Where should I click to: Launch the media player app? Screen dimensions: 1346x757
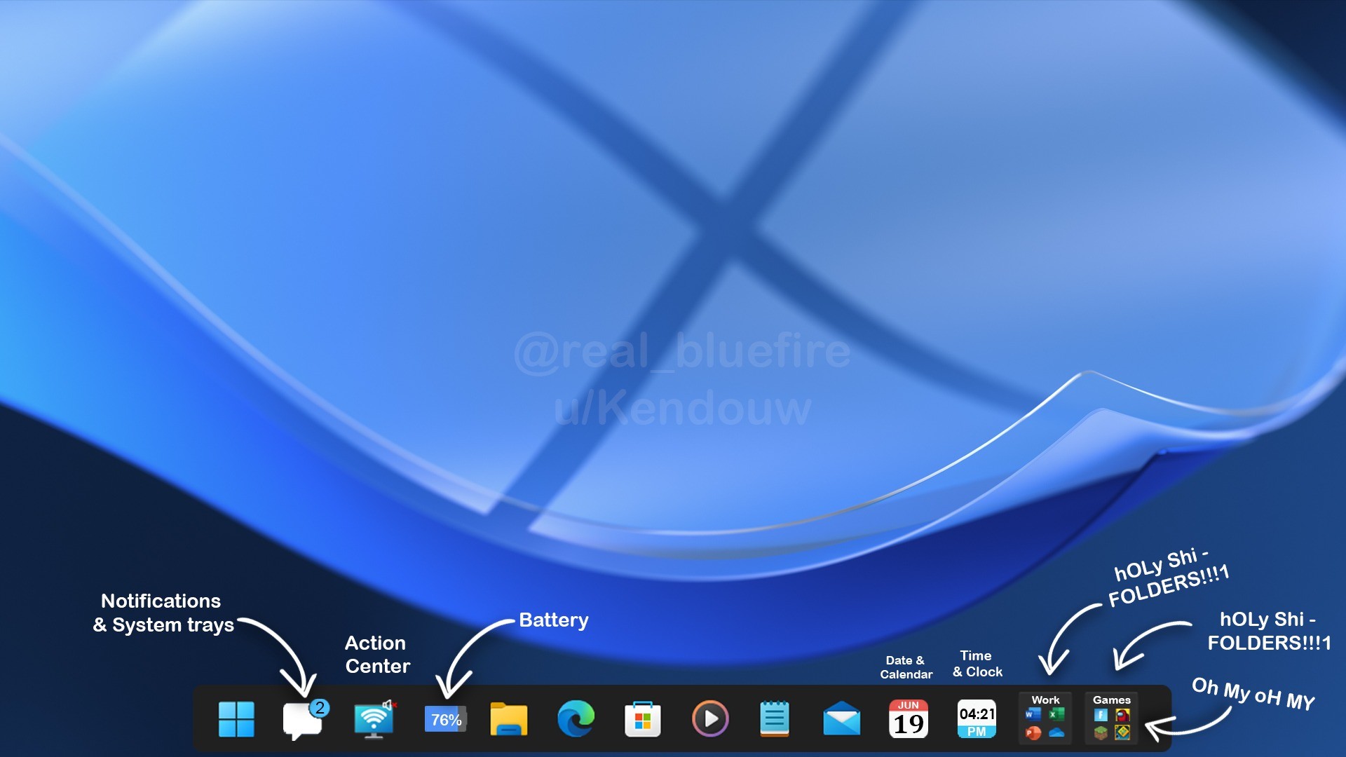point(709,719)
